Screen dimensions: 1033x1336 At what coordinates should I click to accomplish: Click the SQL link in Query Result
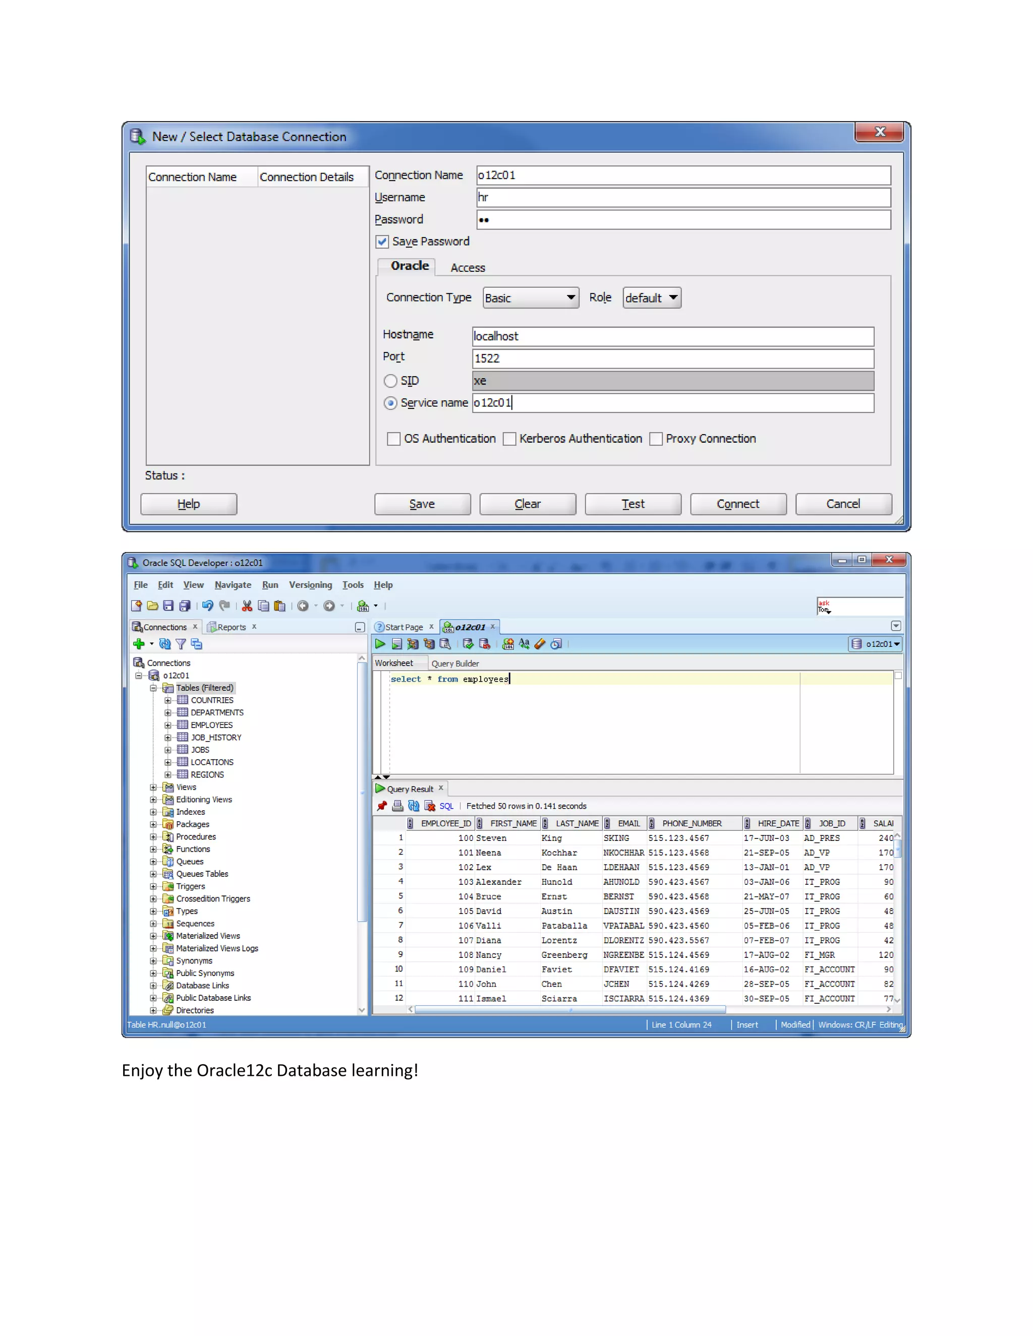446,806
